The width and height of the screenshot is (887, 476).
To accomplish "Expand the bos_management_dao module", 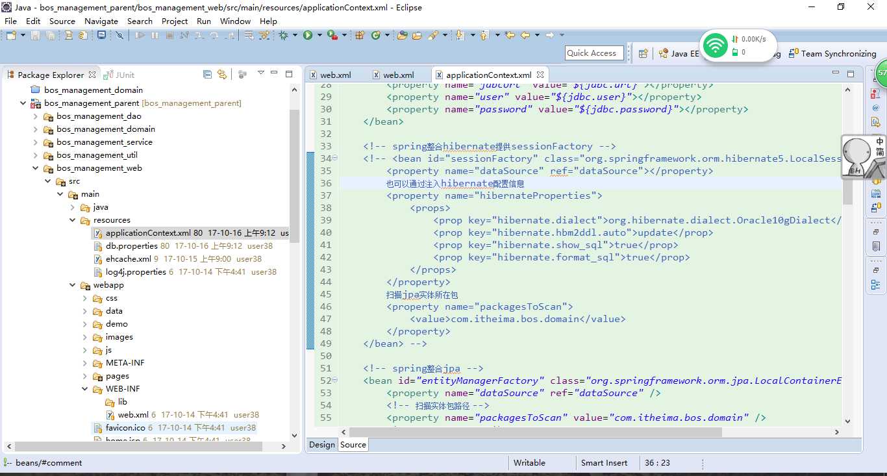I will point(36,116).
